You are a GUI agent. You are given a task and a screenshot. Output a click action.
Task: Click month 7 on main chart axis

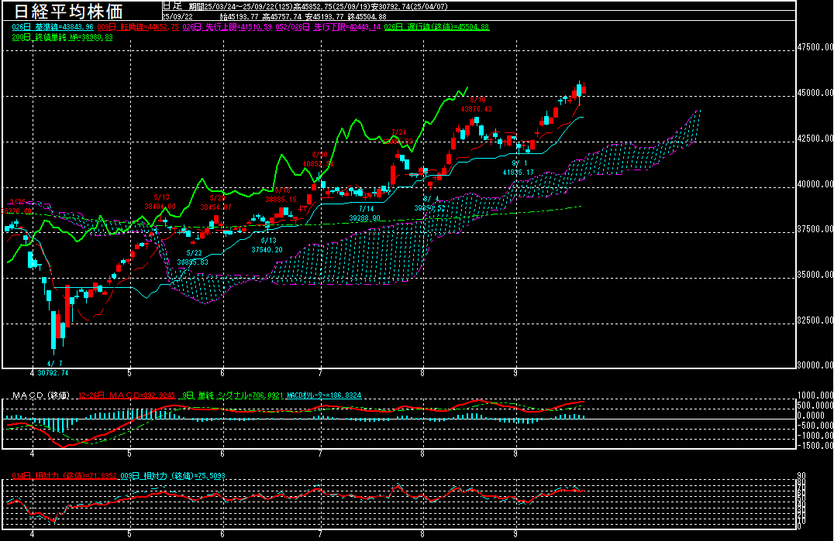tap(321, 372)
